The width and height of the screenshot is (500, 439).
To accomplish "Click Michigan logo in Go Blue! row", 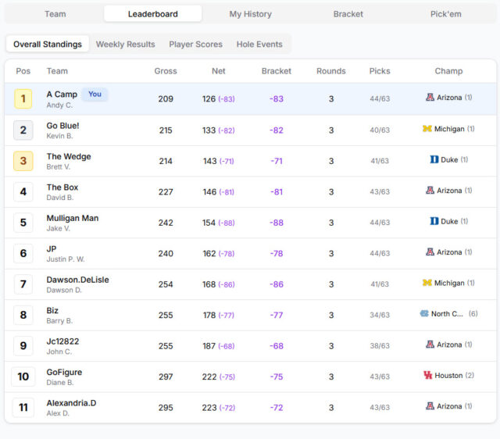I will (x=427, y=129).
